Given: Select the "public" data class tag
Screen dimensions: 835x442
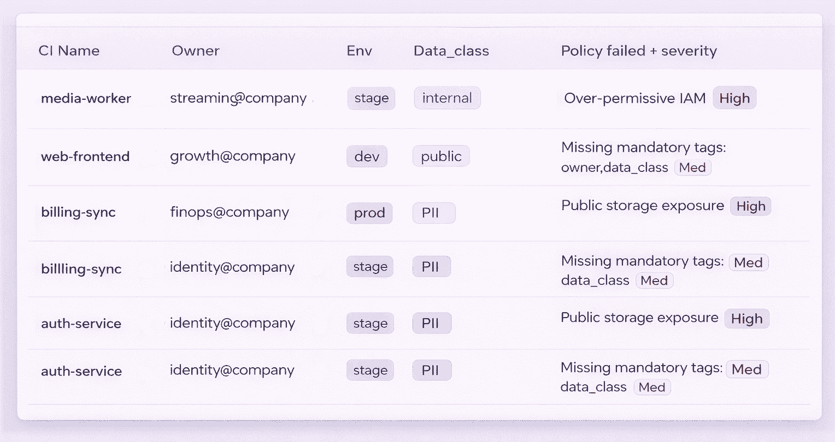Looking at the screenshot, I should (440, 156).
